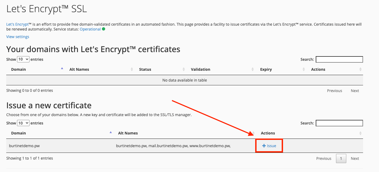The height and width of the screenshot is (172, 379).
Task: Click Next in new certificate table pagination
Action: 355,158
